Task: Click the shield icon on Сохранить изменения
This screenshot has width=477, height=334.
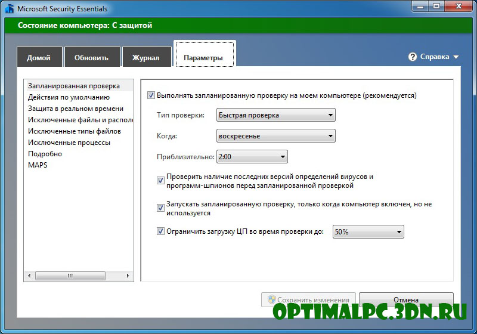Action: pos(271,299)
